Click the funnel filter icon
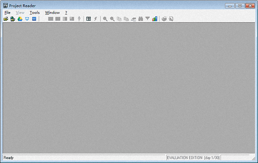 147,18
